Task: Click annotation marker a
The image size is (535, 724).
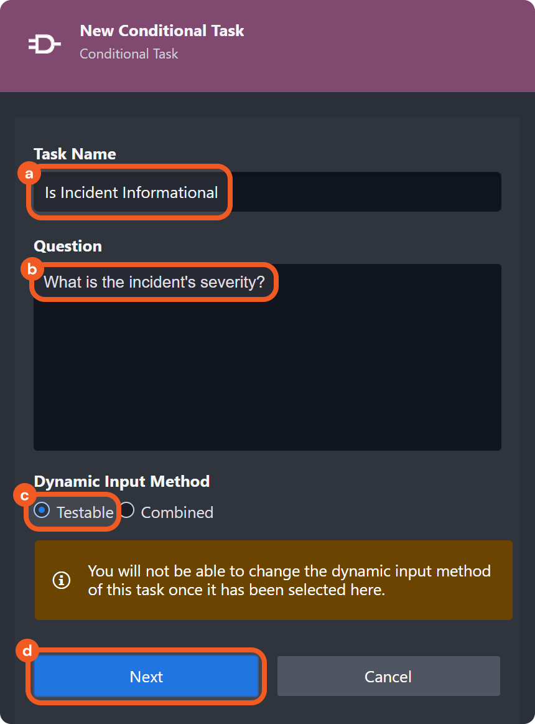Action: pyautogui.click(x=29, y=174)
